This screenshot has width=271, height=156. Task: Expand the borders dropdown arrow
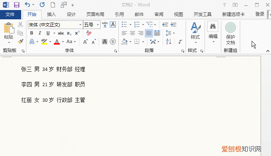[143, 42]
